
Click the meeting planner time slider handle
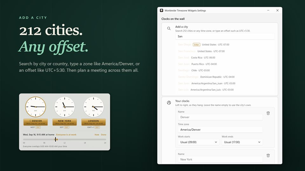pyautogui.click(x=55, y=139)
